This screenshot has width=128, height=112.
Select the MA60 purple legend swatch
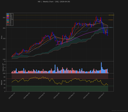point(8,17)
